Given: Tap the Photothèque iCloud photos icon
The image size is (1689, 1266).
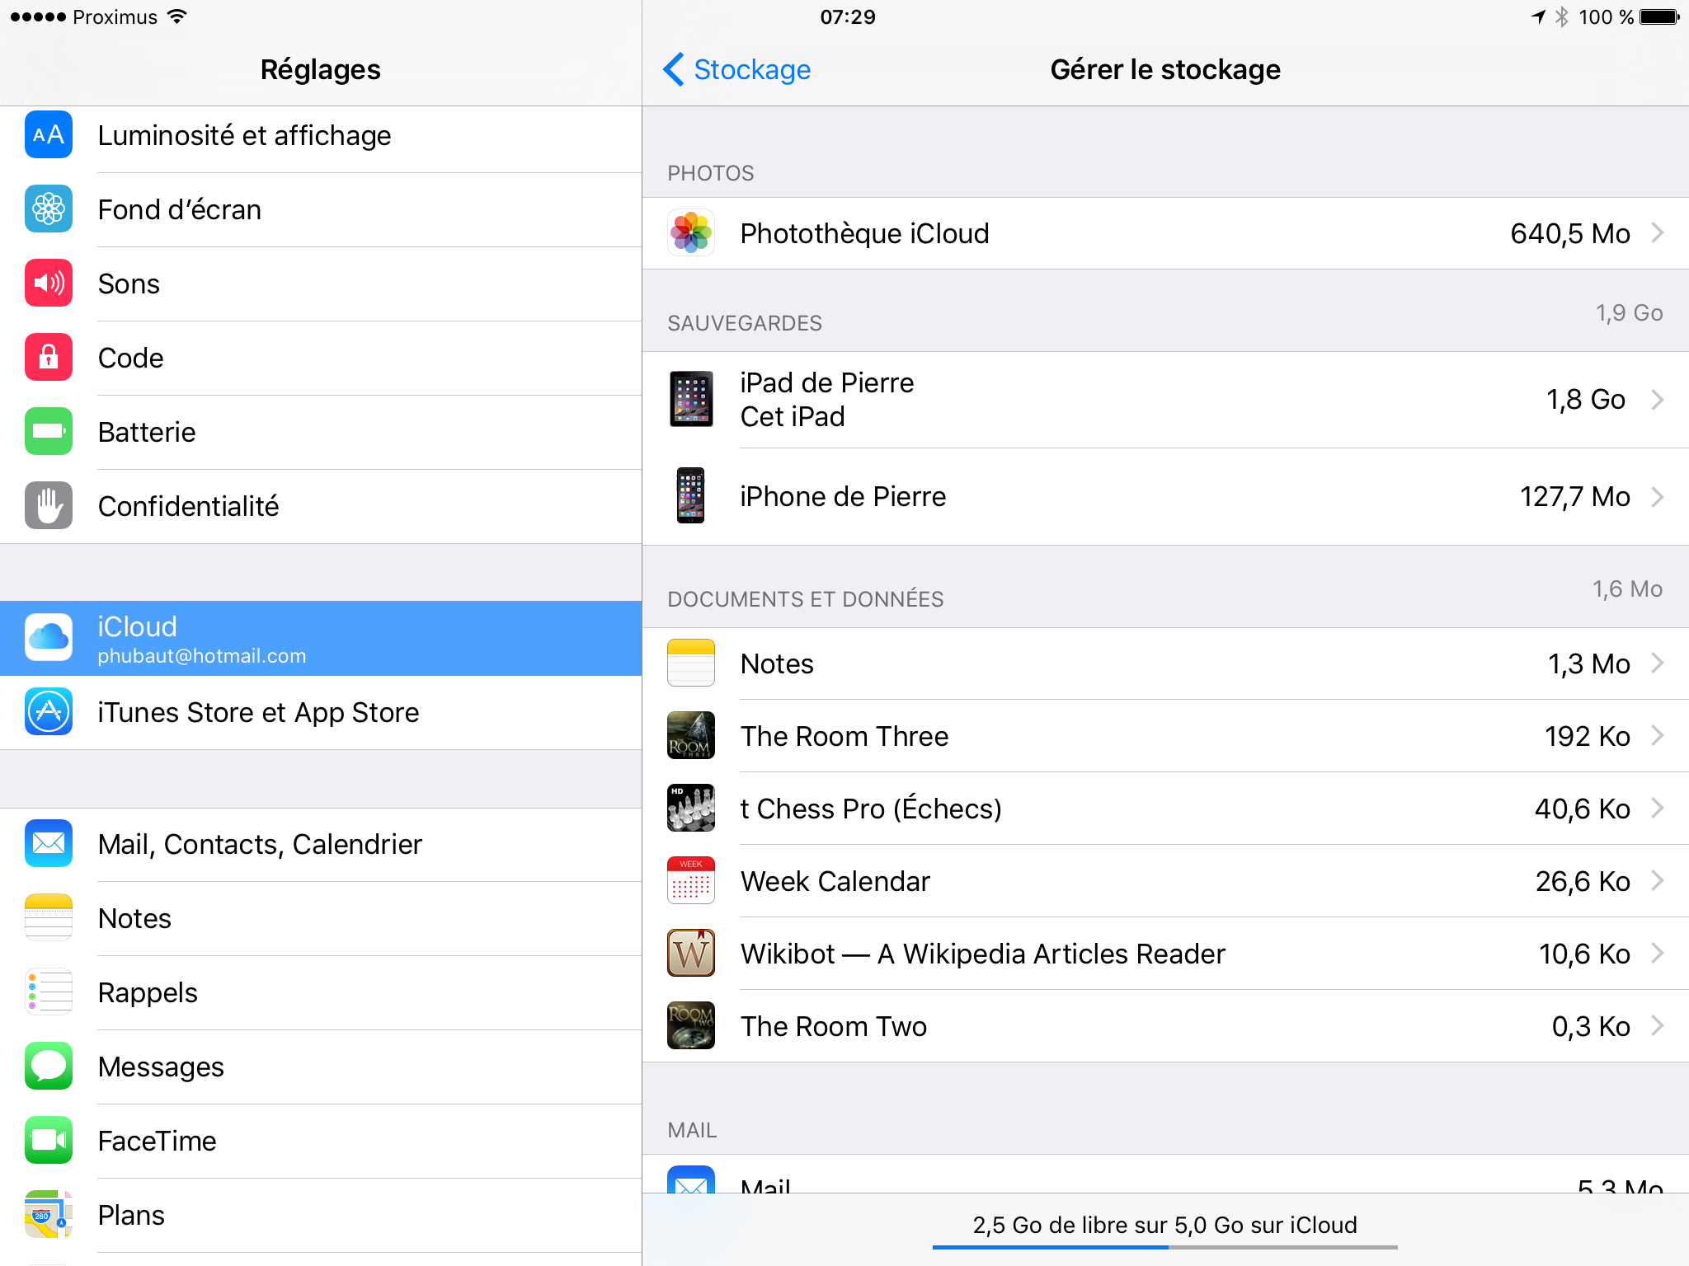Looking at the screenshot, I should (691, 233).
